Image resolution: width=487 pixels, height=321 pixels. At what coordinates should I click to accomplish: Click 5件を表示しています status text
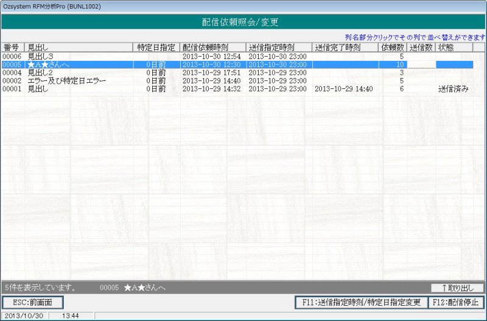(x=40, y=287)
